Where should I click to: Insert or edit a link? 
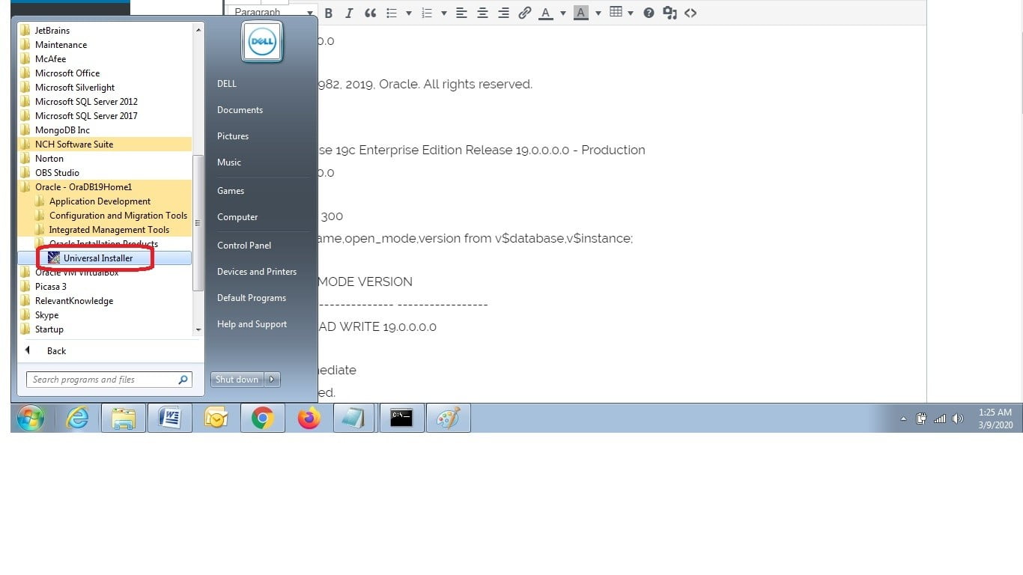pos(525,13)
